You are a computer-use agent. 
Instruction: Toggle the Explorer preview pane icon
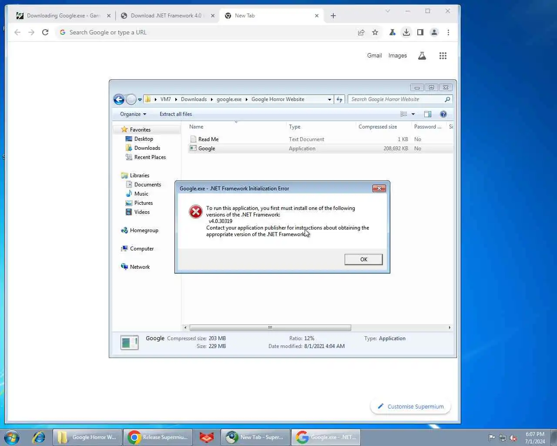[x=428, y=114]
